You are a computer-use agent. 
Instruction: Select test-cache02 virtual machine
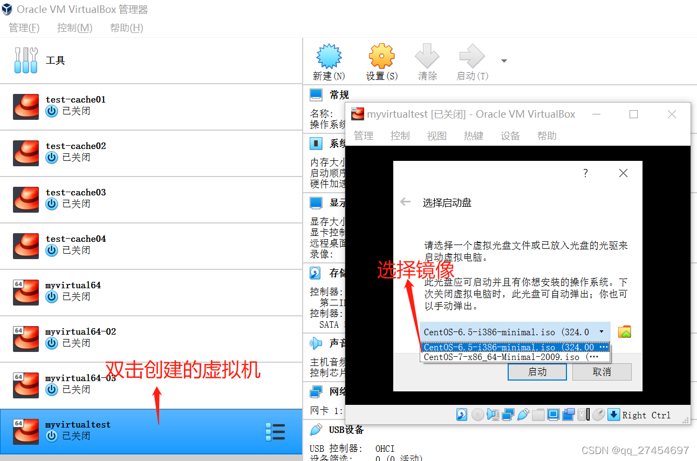[151, 153]
